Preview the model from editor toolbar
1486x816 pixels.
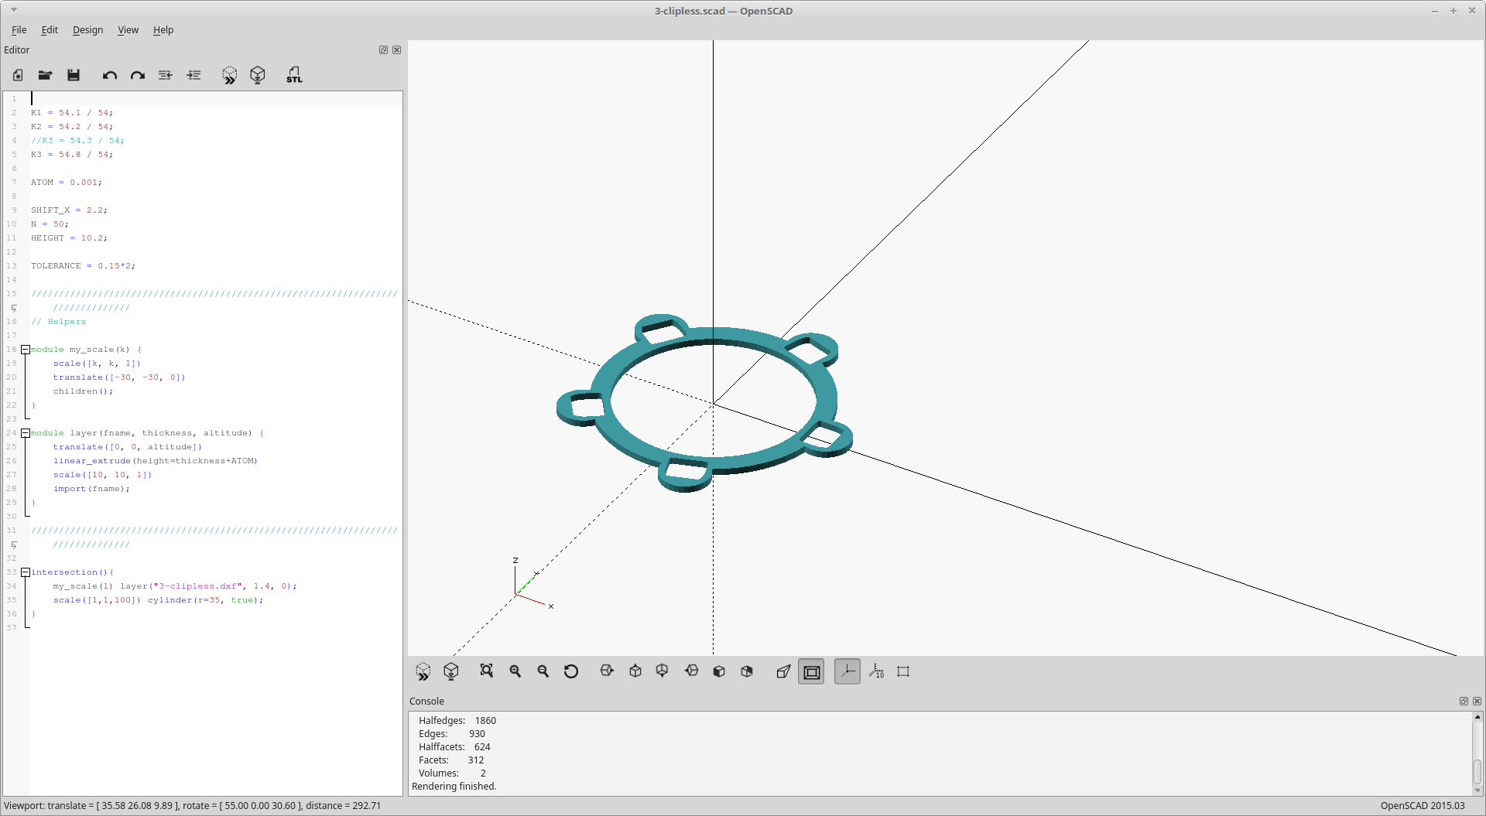point(230,75)
